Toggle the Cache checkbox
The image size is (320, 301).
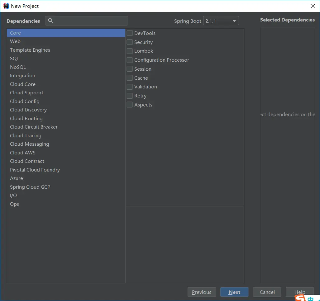tap(130, 78)
